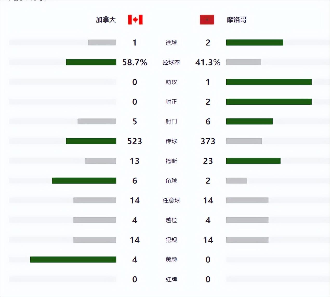
Task: Click Canada's green 黄牌 bar
Action: (x=73, y=260)
